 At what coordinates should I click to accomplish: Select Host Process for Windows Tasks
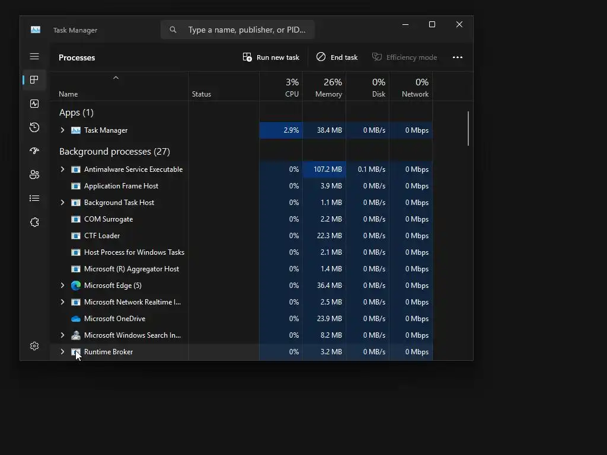click(x=241, y=252)
